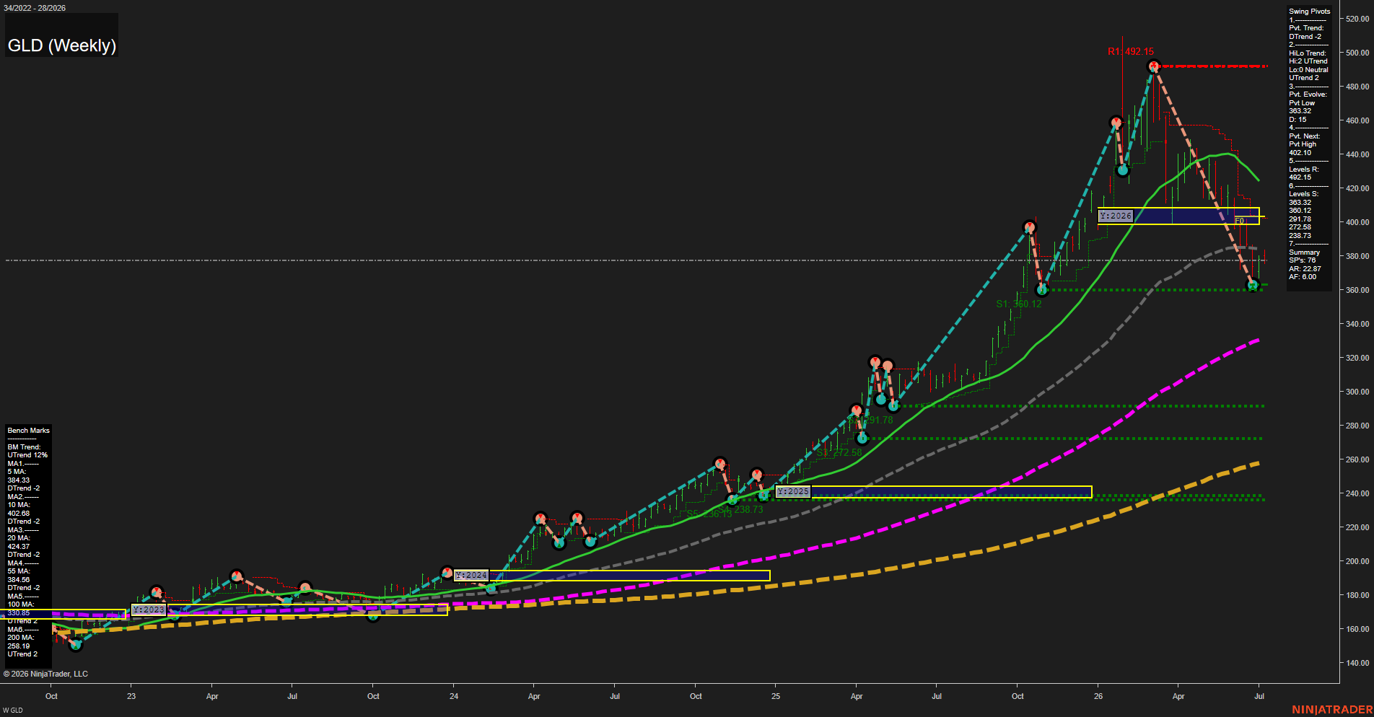The width and height of the screenshot is (1374, 717).
Task: Click the 240.00 price axis label
Action: 1357,493
